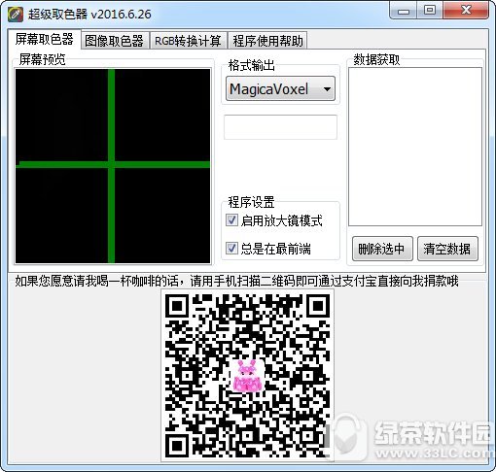The width and height of the screenshot is (496, 472).
Task: Click the 清空数据 button
Action: point(447,249)
